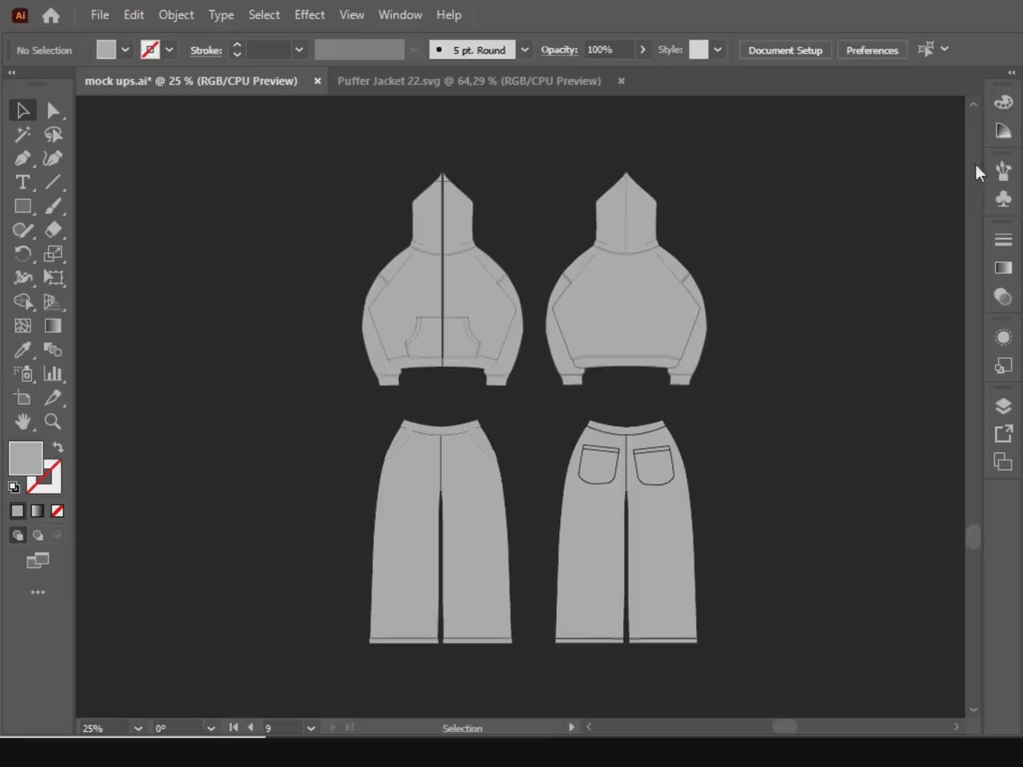Choose the Type tool
1023x767 pixels.
(22, 182)
